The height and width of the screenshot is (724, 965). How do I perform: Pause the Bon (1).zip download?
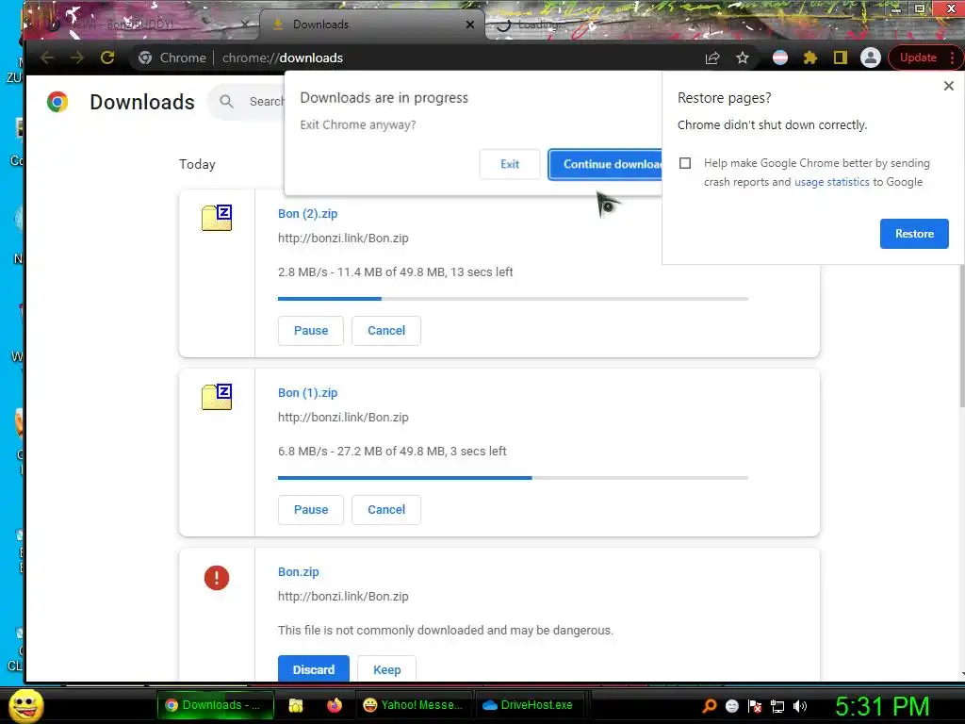click(311, 510)
